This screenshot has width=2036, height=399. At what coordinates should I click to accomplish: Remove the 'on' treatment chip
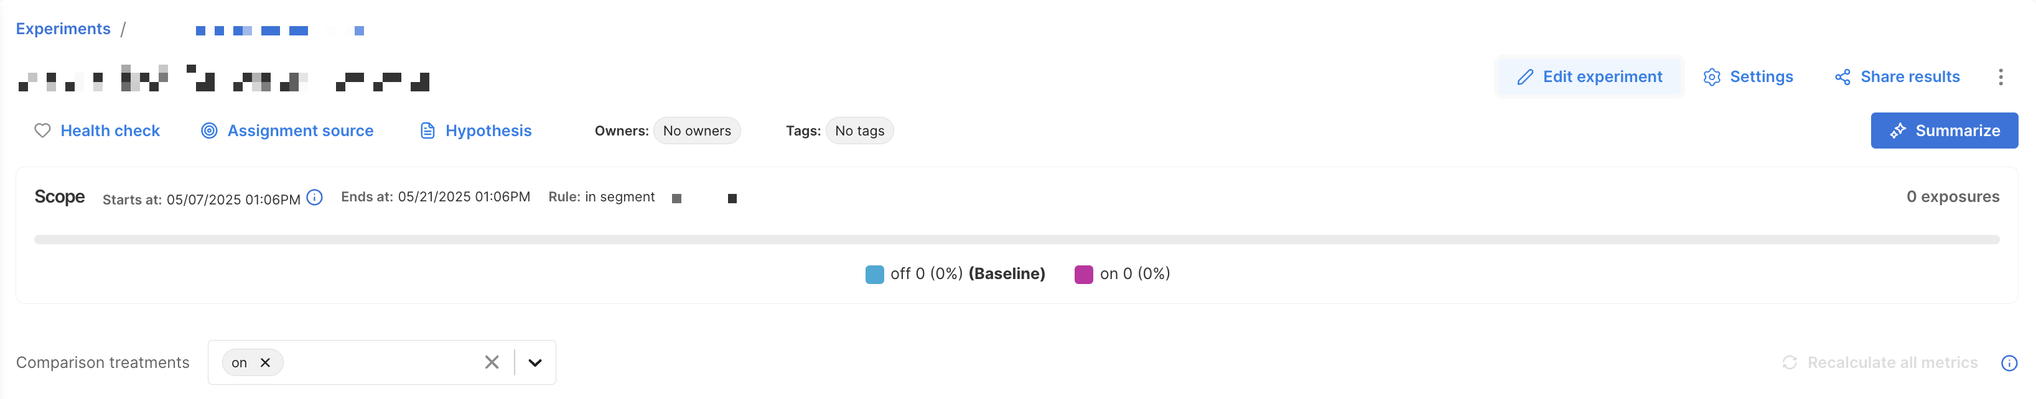coord(266,363)
